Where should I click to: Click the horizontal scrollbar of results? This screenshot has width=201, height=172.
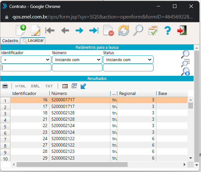(x=72, y=164)
